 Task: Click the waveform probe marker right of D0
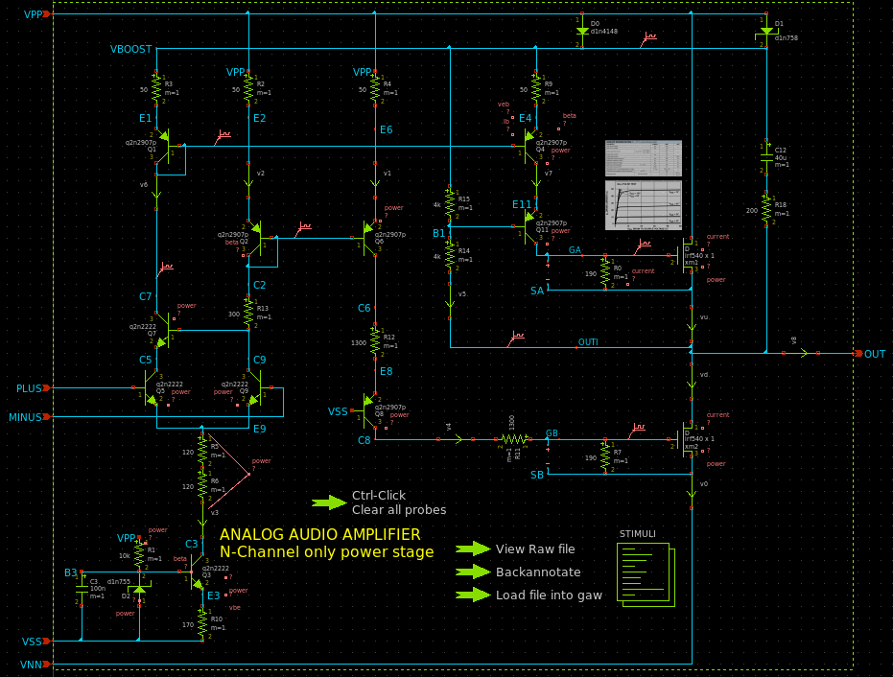[x=649, y=37]
